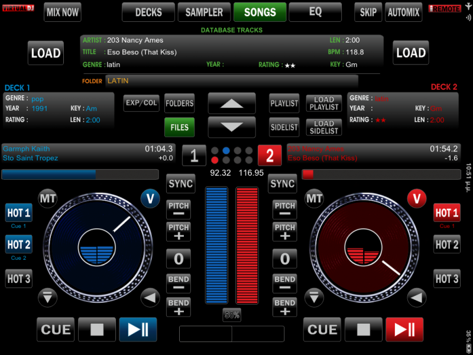
Task: Increase pitch on Deck 2 with PITCH plus
Action: (285, 231)
